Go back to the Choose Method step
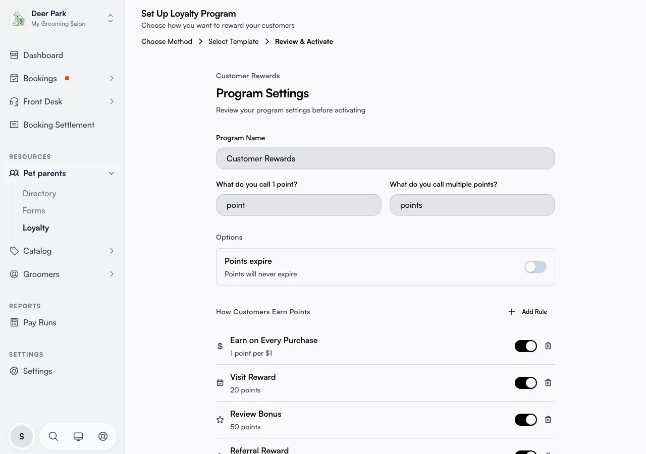The width and height of the screenshot is (646, 454). [167, 41]
